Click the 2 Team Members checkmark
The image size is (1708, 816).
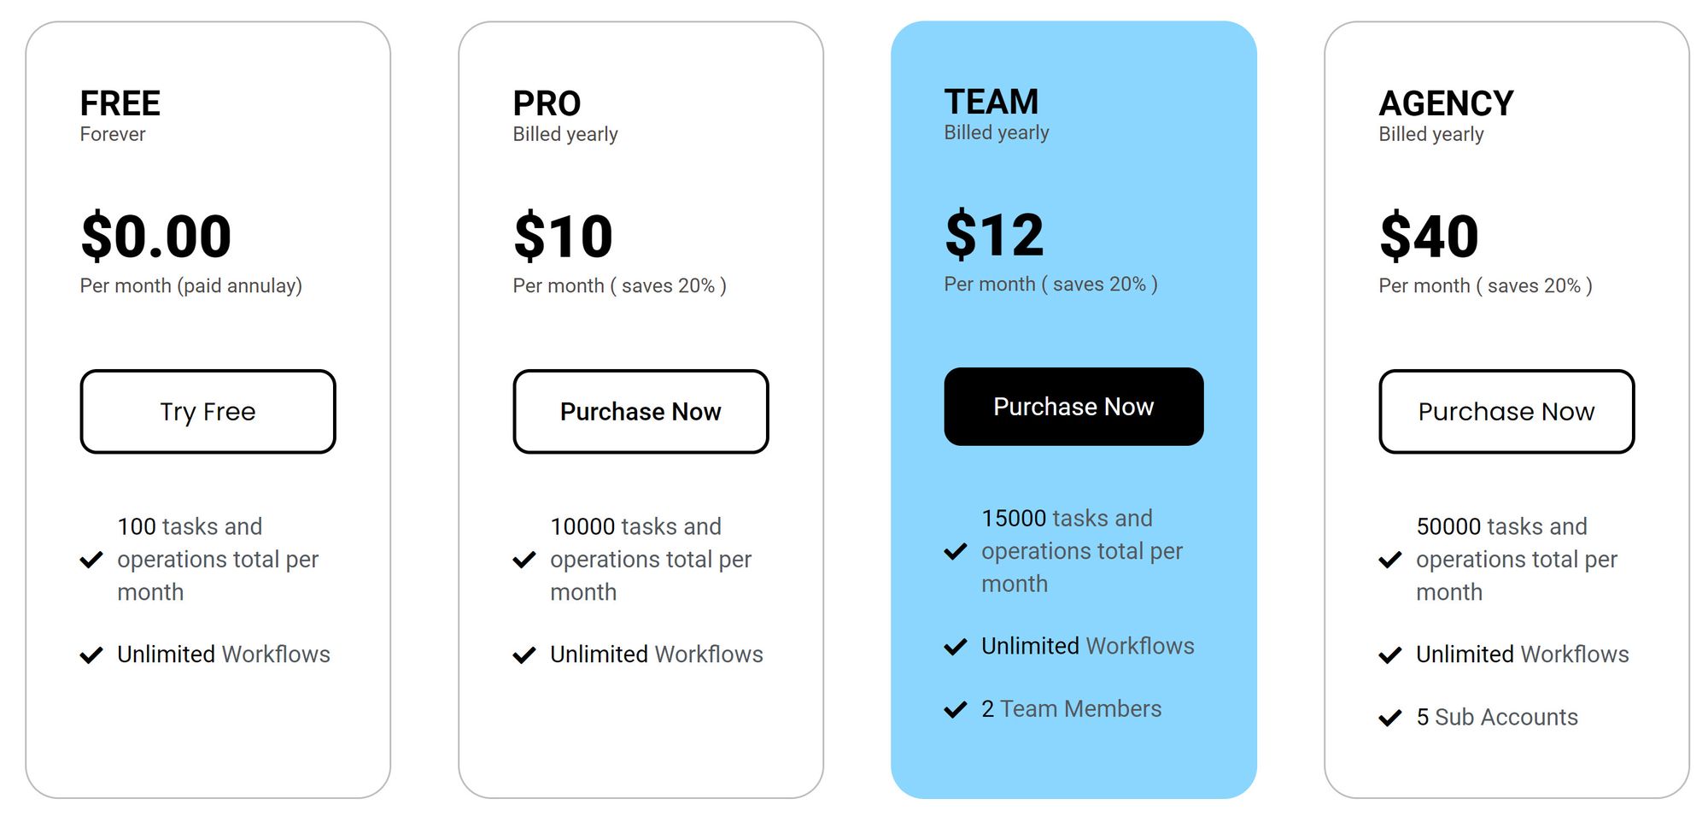click(x=956, y=709)
